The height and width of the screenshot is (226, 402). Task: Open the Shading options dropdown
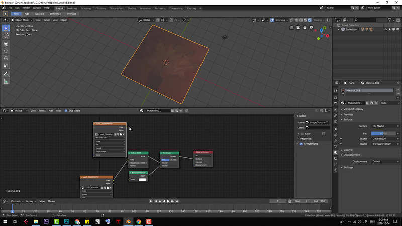pos(319,20)
